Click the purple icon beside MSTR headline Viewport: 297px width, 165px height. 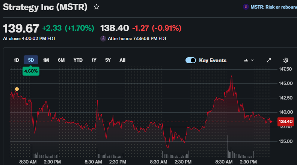coord(246,7)
